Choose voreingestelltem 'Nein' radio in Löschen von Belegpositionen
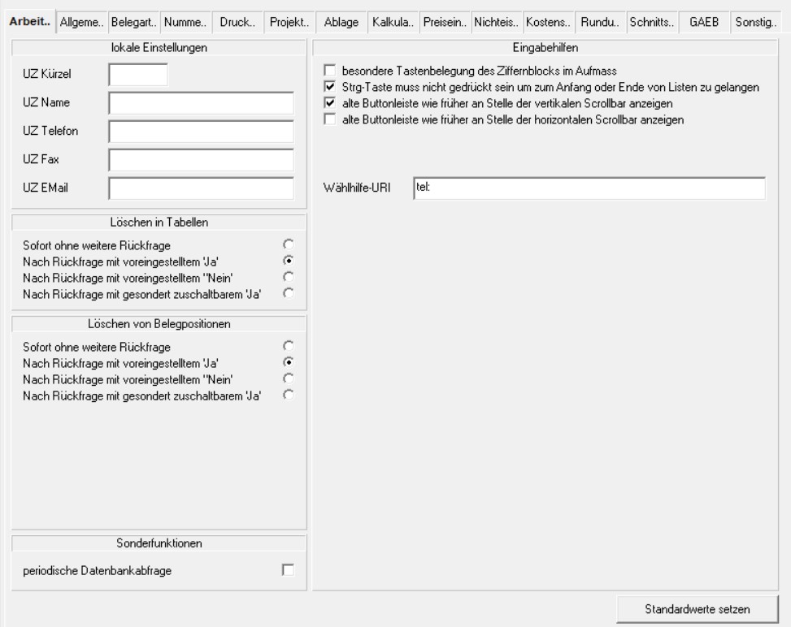Viewport: 791px width, 627px height. (288, 378)
